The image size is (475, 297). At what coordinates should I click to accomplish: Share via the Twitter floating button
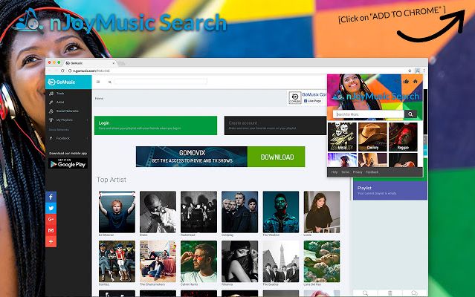pos(51,209)
